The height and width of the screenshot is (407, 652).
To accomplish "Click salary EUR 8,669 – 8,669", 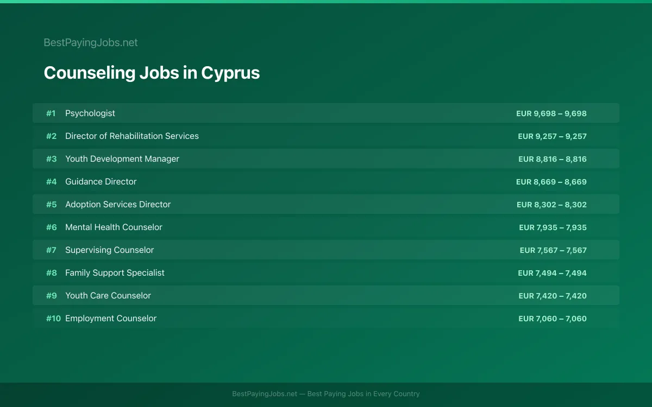I will pos(551,182).
